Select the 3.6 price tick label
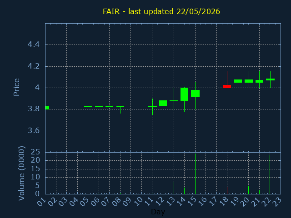 click(34, 131)
